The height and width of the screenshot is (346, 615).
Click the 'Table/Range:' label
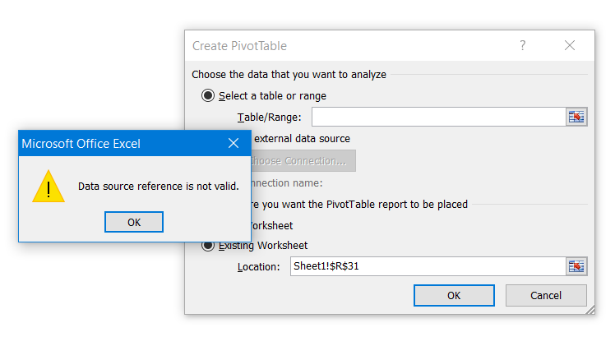[270, 118]
